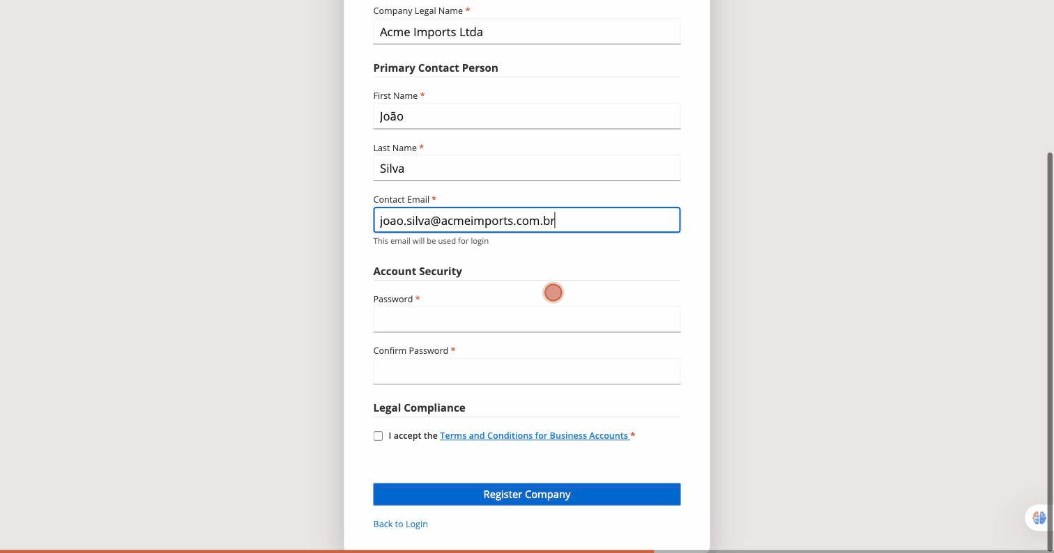The width and height of the screenshot is (1054, 553).
Task: Select the First Name field containing João
Action: pos(526,116)
